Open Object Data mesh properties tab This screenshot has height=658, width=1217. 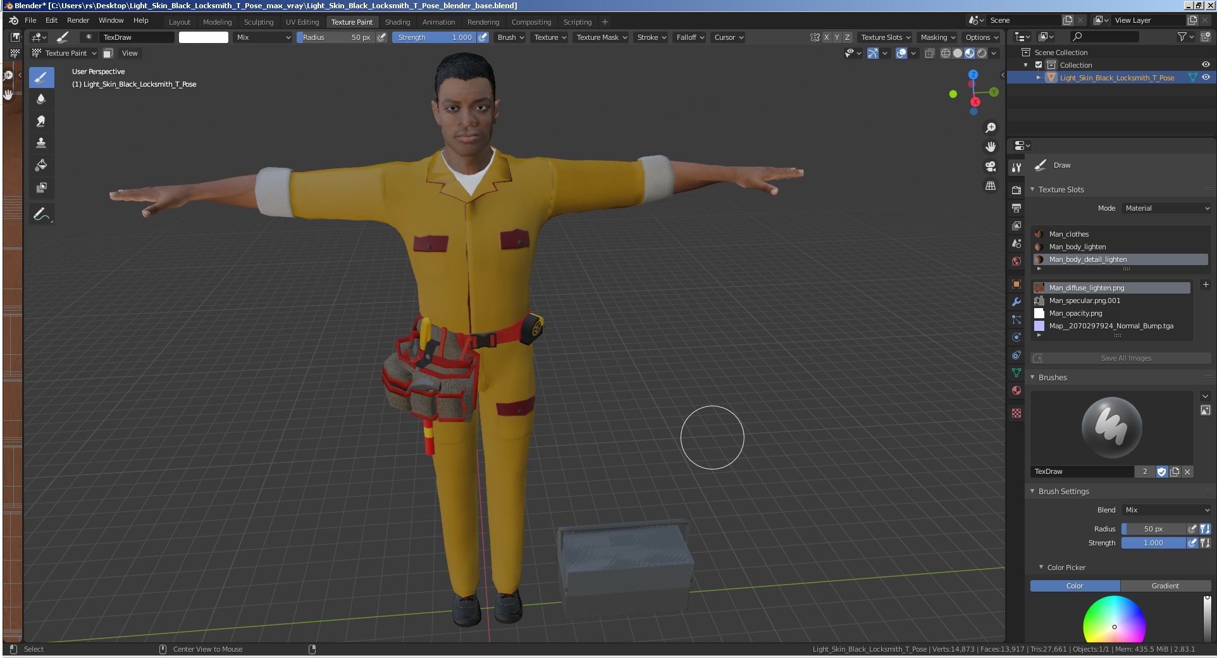coord(1016,373)
